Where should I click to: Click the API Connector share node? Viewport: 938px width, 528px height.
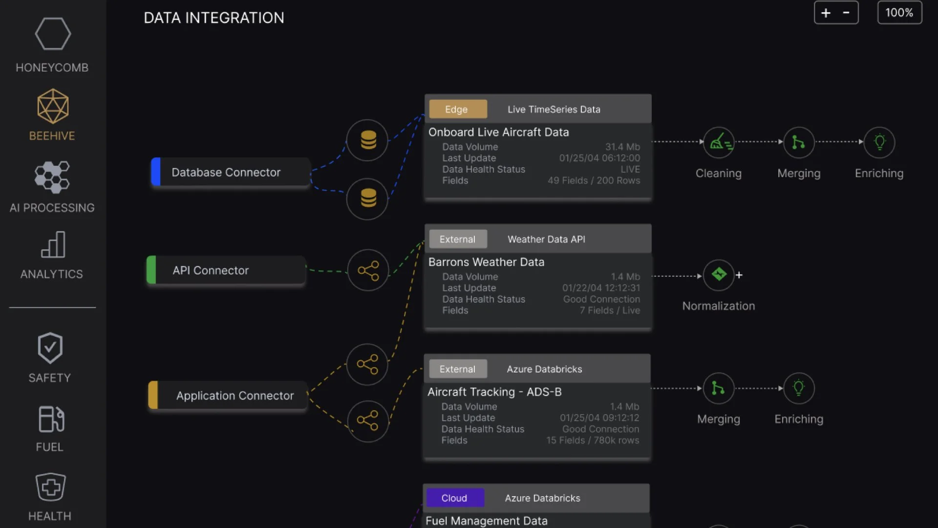pyautogui.click(x=368, y=270)
